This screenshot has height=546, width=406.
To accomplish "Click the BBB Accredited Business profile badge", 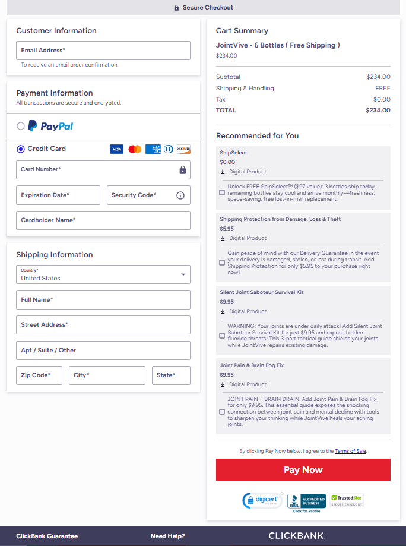I will click(x=306, y=501).
